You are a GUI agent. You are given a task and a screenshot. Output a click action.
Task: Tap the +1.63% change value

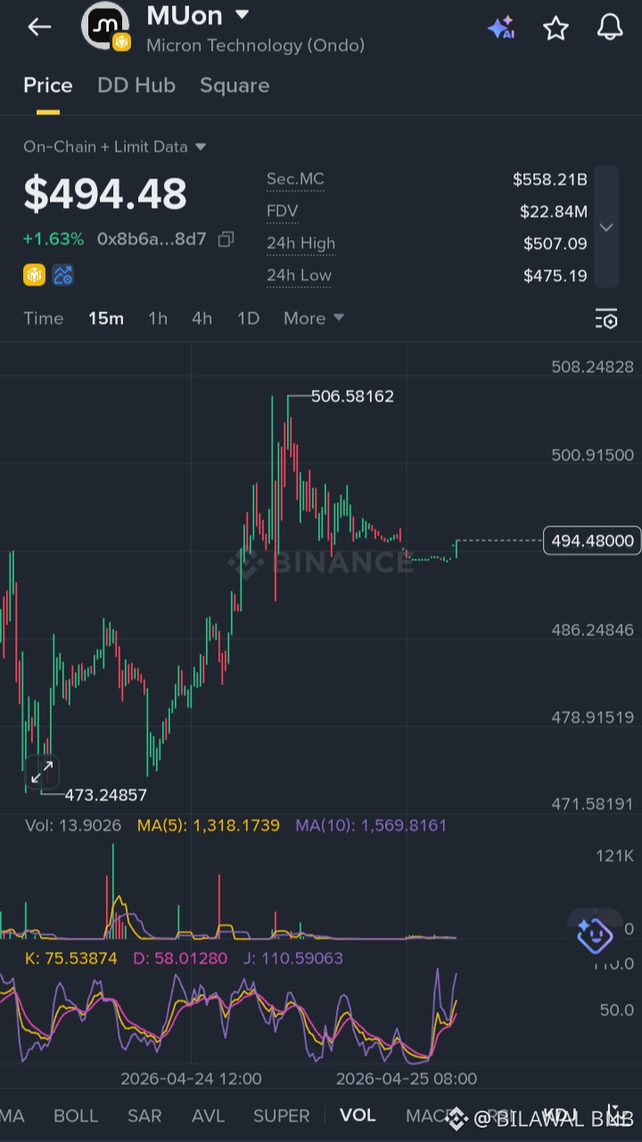pos(53,239)
